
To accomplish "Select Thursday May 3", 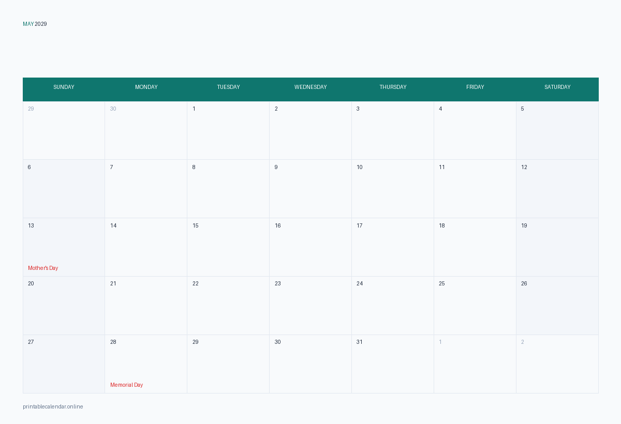I will click(x=393, y=130).
